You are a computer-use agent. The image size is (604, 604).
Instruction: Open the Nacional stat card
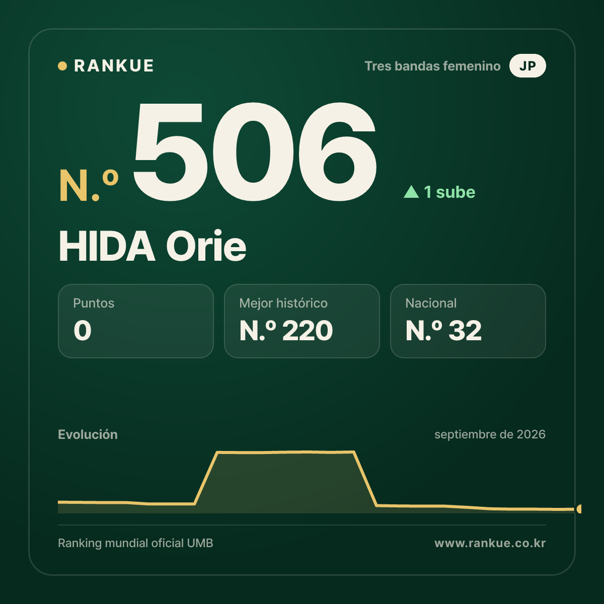point(468,321)
